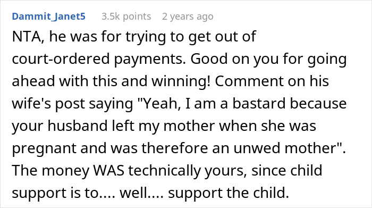Click the words 'wife's post' in the comment

click(x=48, y=104)
